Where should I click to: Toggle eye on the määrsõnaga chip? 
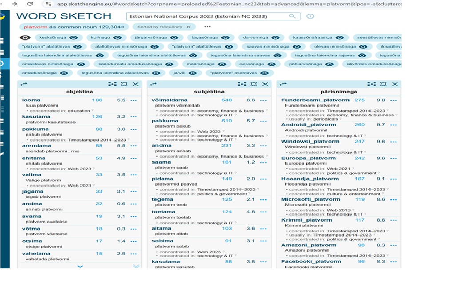[223, 64]
